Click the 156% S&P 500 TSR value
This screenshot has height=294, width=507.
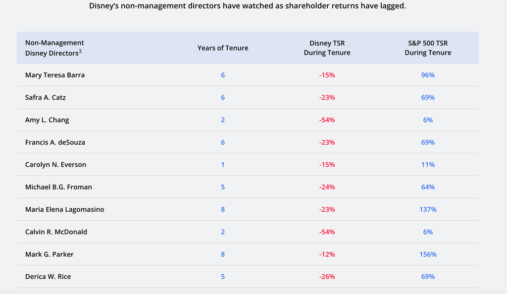pos(428,254)
